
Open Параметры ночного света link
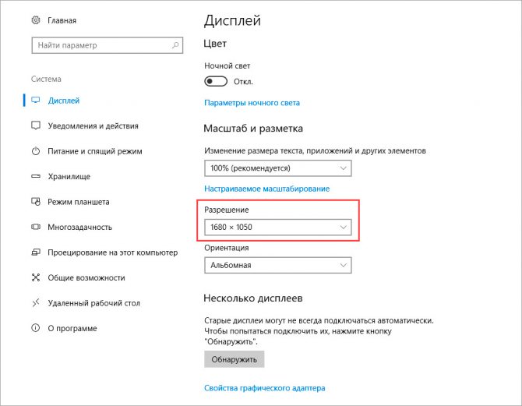click(x=252, y=103)
